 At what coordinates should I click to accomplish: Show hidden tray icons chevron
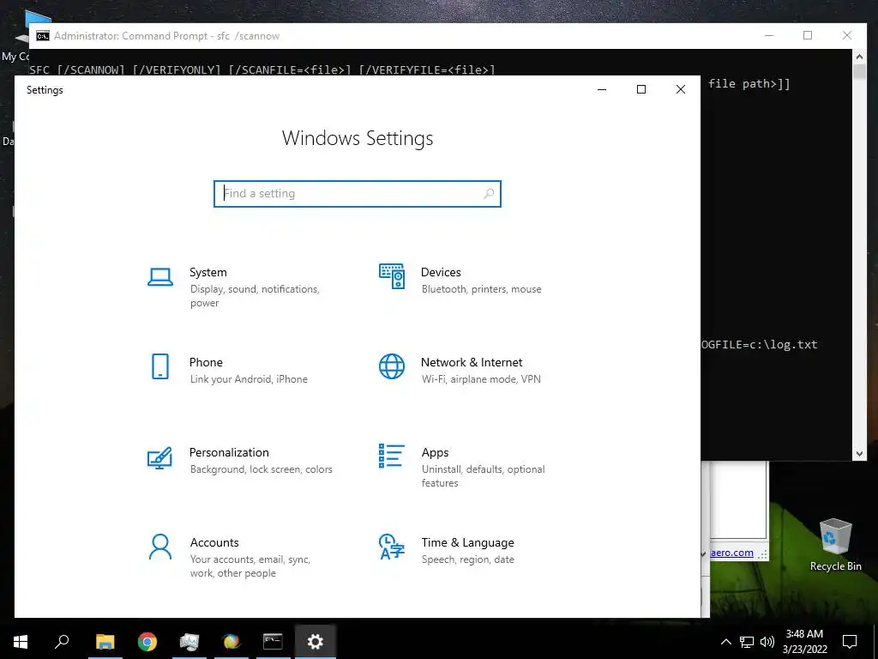(x=725, y=642)
